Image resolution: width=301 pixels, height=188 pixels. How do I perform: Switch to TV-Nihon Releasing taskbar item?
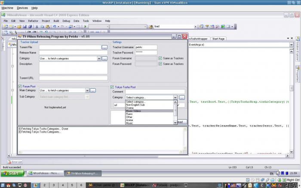[83, 173]
